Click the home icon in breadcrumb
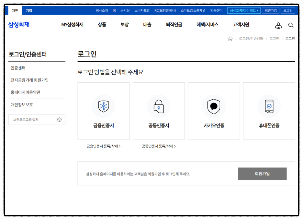Image resolution: width=303 pixels, height=220 pixels. (230, 39)
